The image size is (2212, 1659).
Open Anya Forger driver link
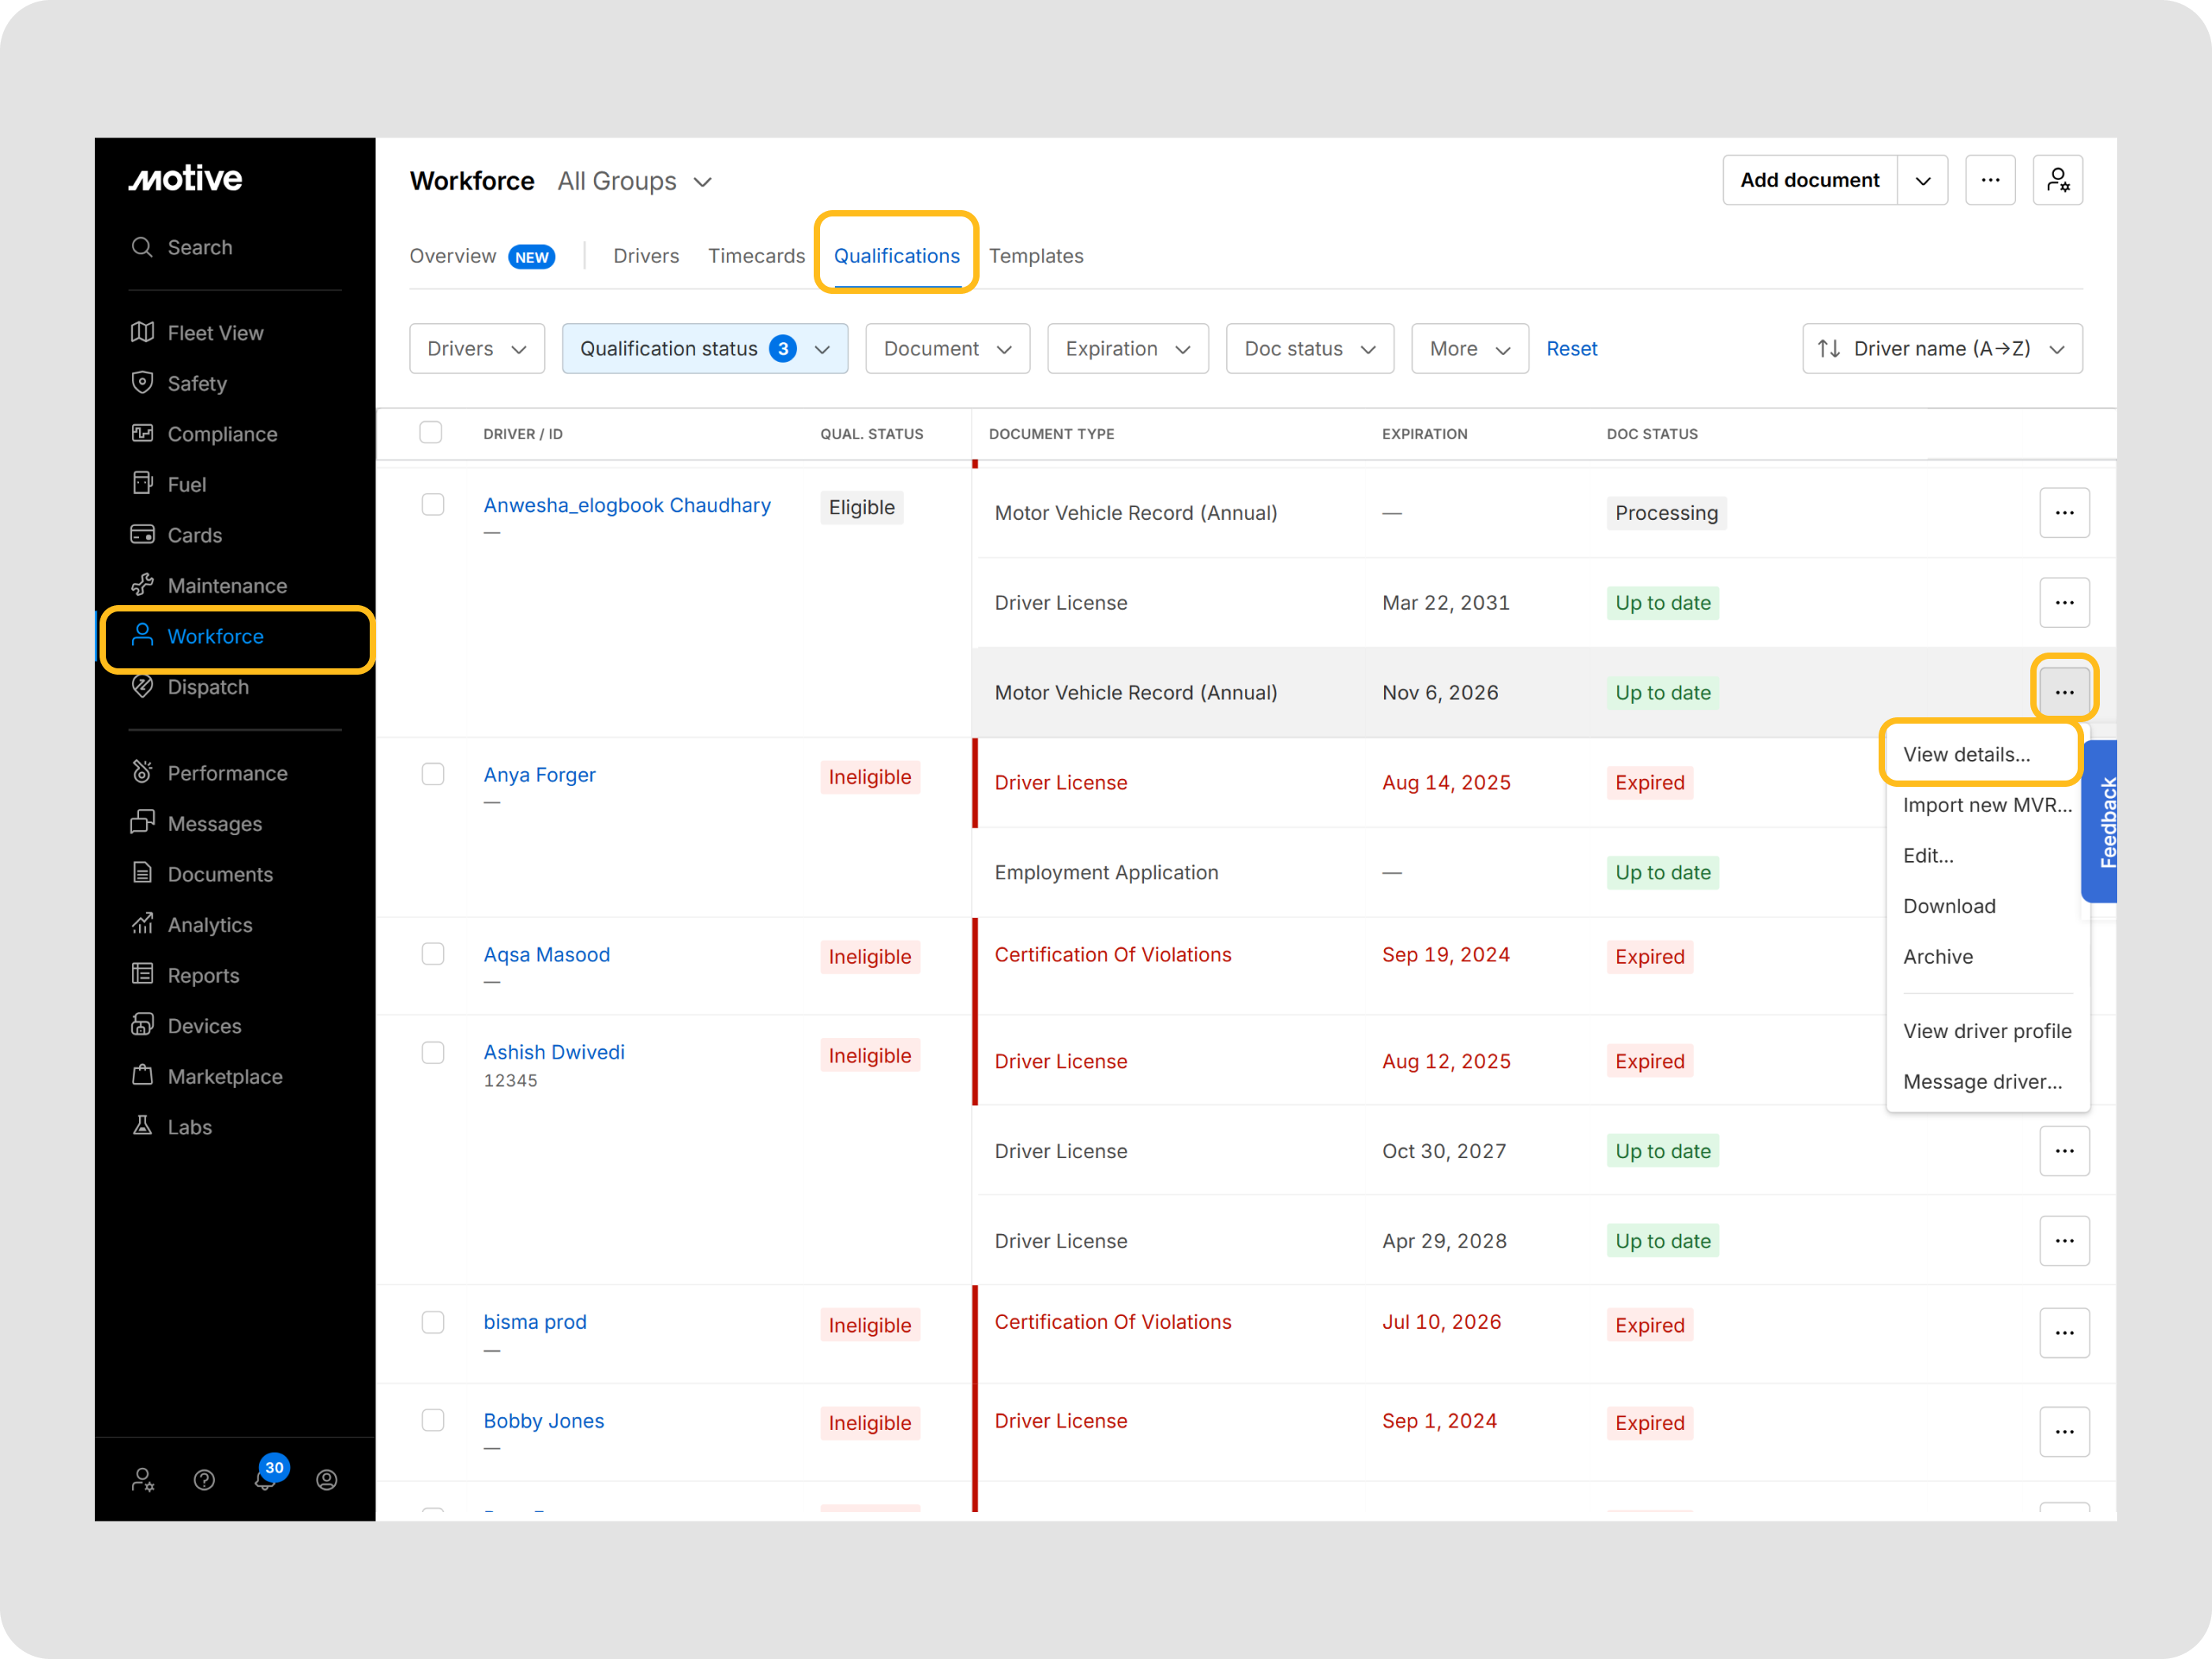[540, 775]
